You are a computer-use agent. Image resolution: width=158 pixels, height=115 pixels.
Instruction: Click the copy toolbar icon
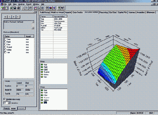pos(27,8)
